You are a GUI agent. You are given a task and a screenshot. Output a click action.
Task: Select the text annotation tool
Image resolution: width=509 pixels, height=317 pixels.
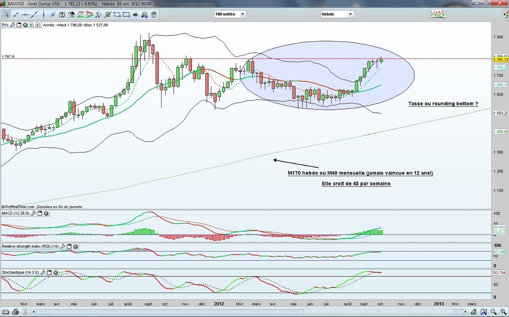coord(62,15)
